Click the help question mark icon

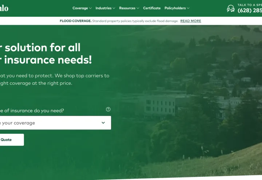(x=108, y=109)
